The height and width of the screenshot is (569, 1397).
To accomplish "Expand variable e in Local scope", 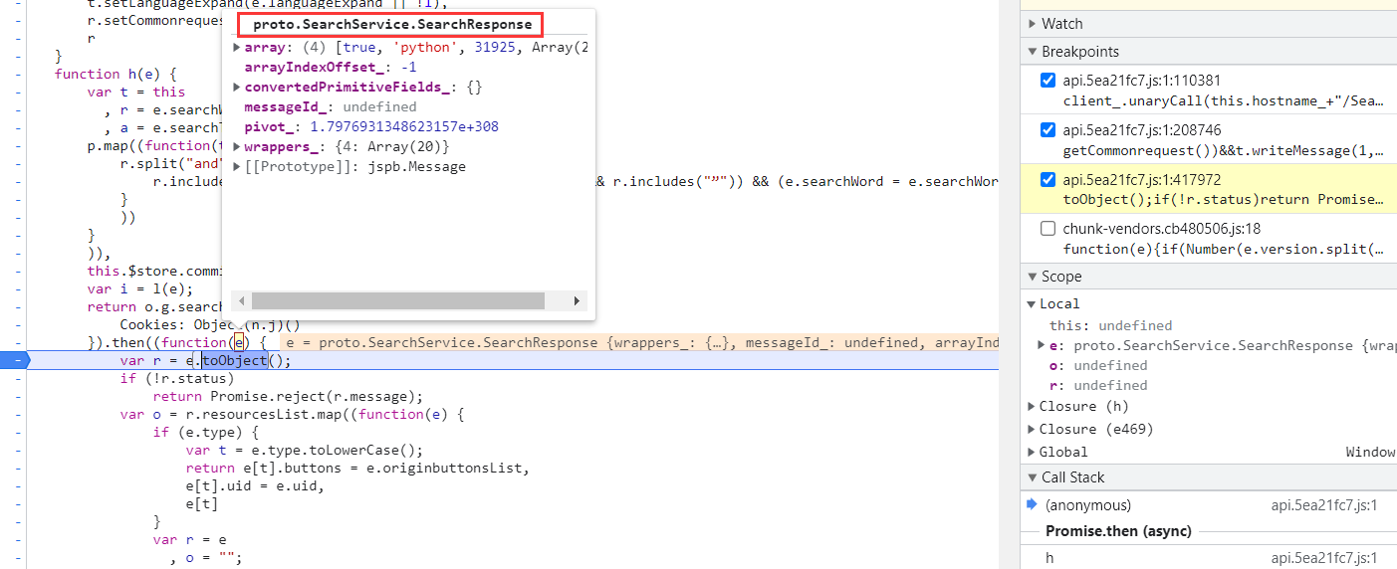I will click(1042, 345).
